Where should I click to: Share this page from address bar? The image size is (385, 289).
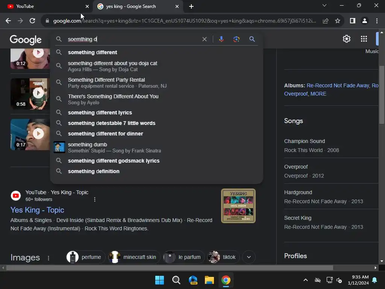[326, 21]
